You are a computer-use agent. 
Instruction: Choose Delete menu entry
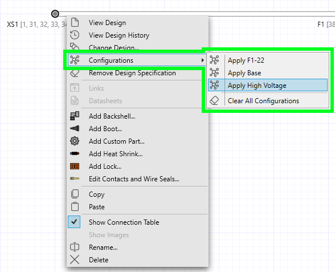(137, 259)
